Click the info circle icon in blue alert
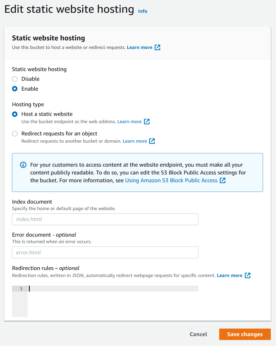 pos(23,165)
